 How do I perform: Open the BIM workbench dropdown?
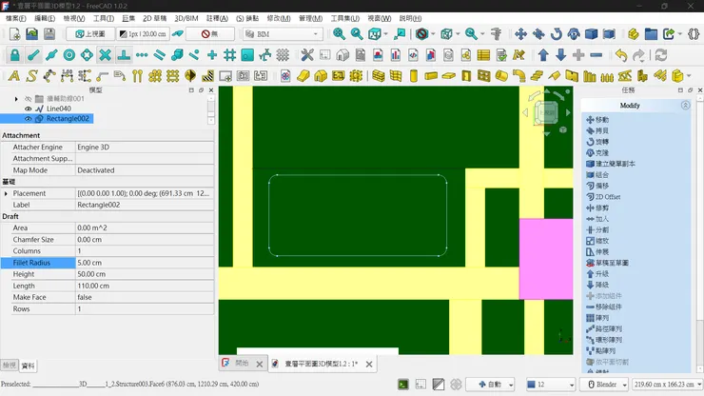coord(283,34)
